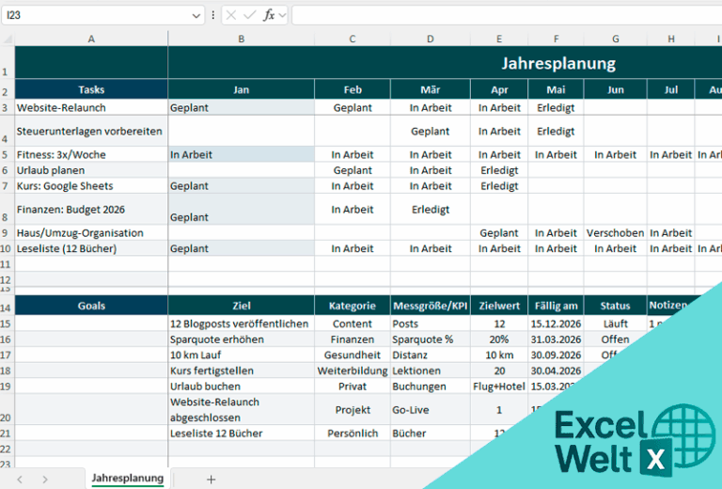The image size is (722, 489).
Task: Select the Leseliste 12 Bücher cell
Action: point(242,433)
